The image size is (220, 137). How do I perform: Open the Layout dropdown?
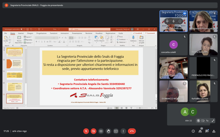point(28,37)
